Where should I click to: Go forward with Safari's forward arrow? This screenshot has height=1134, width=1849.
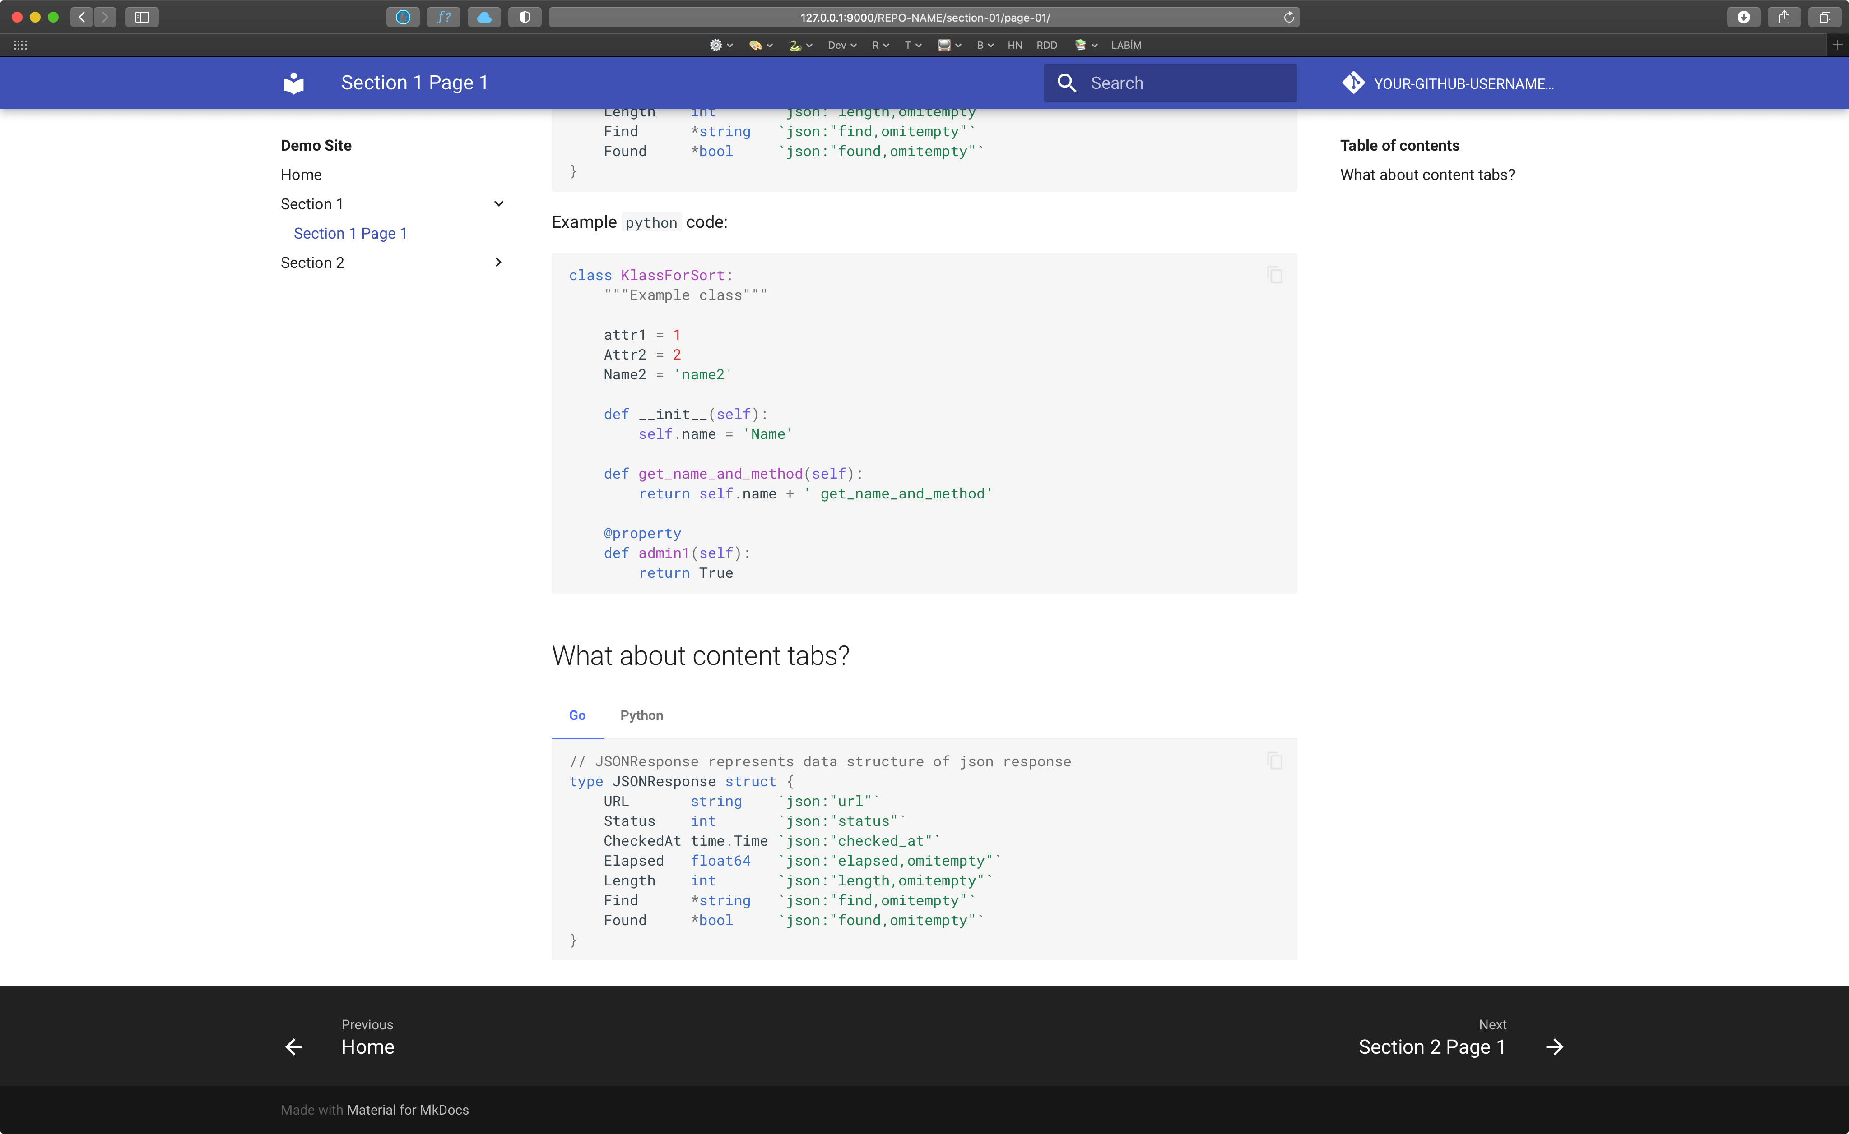click(105, 17)
